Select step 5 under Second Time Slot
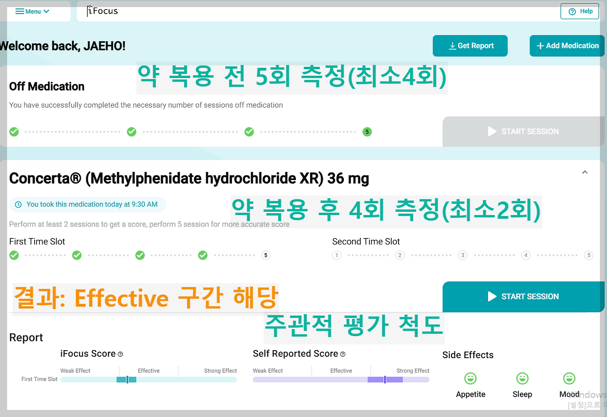The width and height of the screenshot is (607, 417). [589, 255]
